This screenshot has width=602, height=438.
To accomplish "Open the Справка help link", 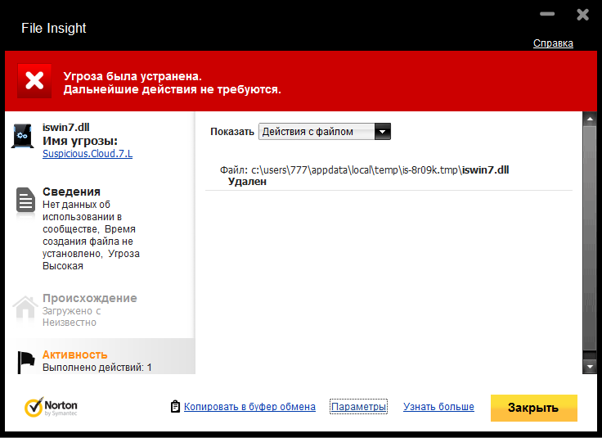I will (x=553, y=43).
